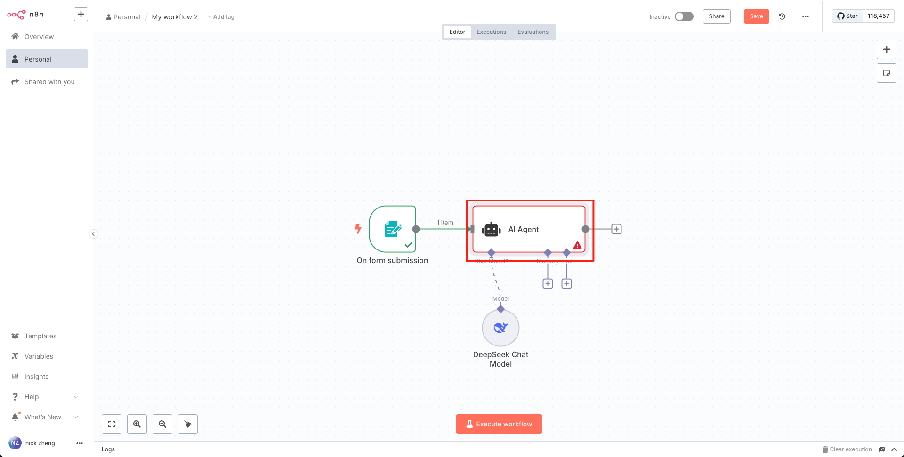Viewport: 904px width, 457px height.
Task: Add node after AI Agent output
Action: (x=616, y=229)
